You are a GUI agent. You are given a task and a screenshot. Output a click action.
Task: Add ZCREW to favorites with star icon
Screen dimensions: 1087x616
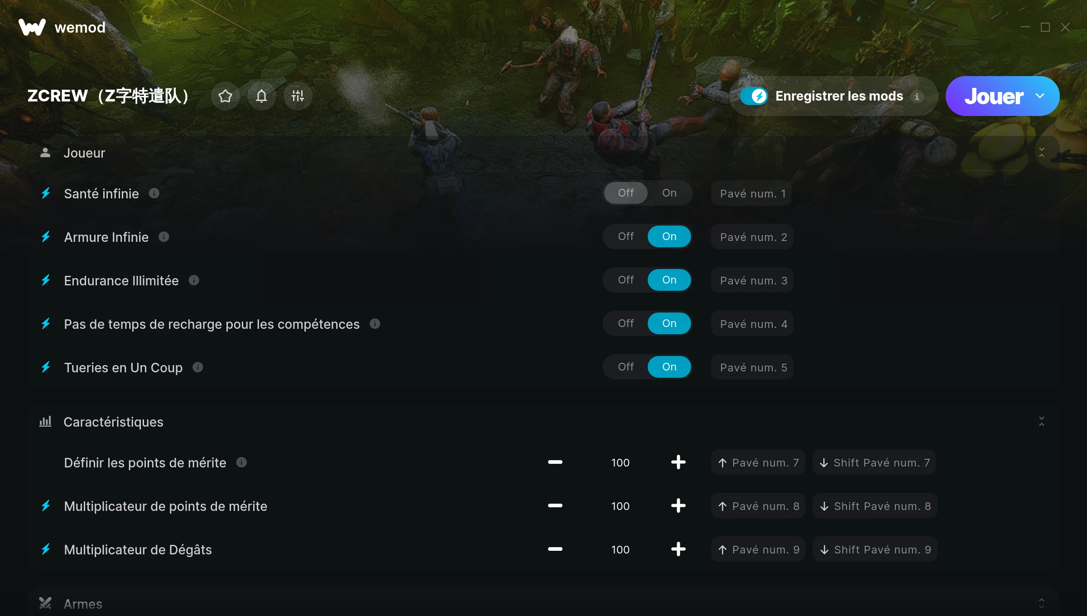[x=225, y=96]
